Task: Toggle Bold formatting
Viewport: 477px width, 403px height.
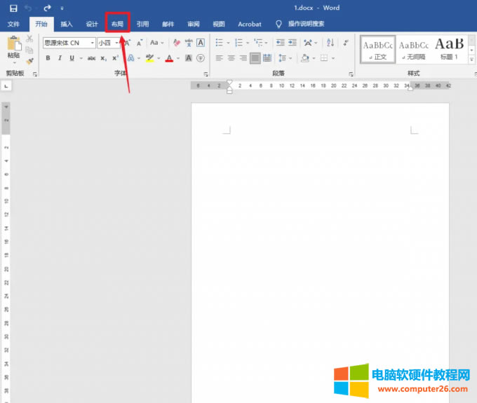Action: (48, 58)
